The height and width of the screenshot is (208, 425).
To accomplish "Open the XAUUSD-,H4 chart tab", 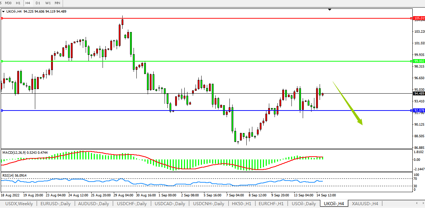I will click(x=365, y=204).
